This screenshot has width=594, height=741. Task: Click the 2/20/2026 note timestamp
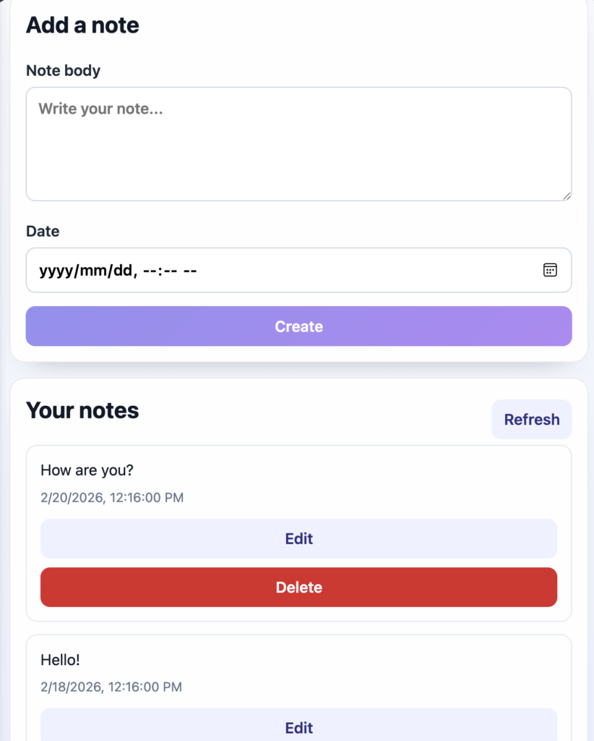coord(112,497)
